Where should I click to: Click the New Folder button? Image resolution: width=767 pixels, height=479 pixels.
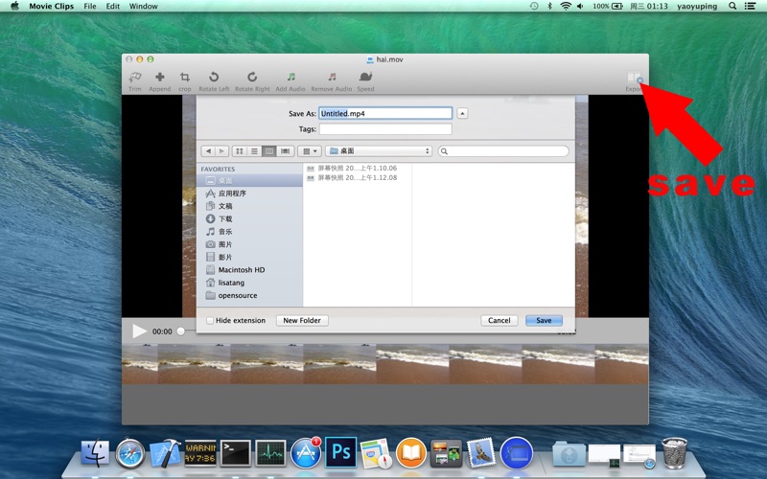coord(302,321)
